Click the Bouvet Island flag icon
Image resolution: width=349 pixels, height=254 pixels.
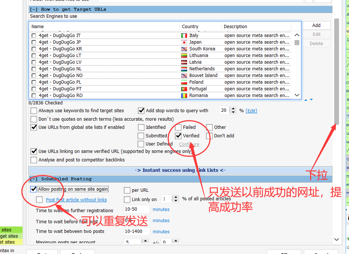coord(184,75)
